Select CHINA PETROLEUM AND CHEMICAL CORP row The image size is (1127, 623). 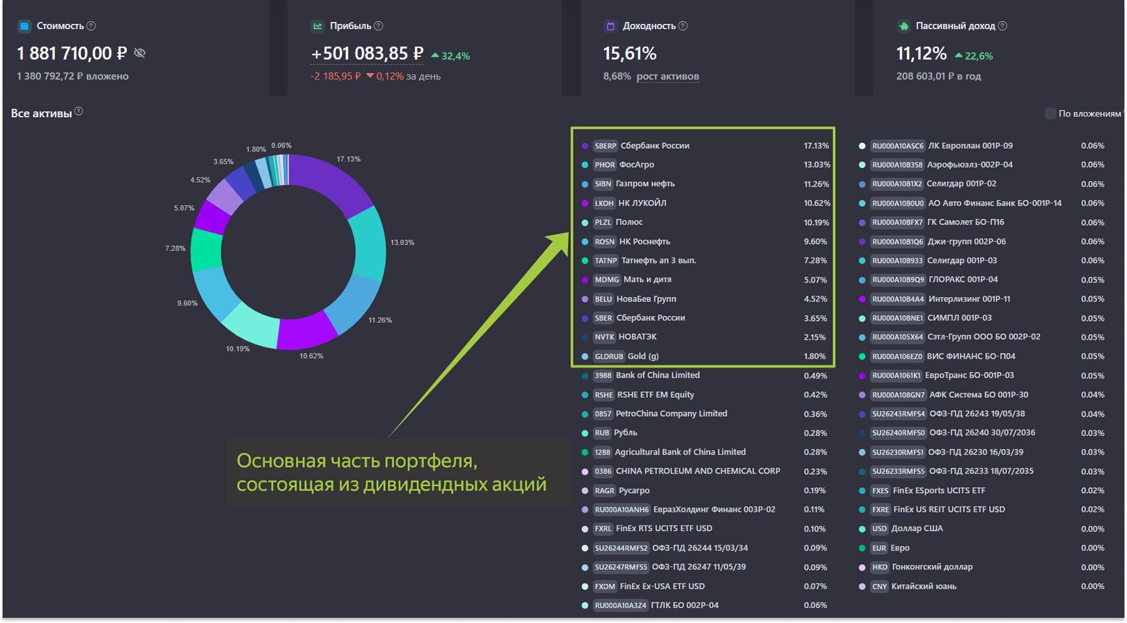[x=704, y=472]
